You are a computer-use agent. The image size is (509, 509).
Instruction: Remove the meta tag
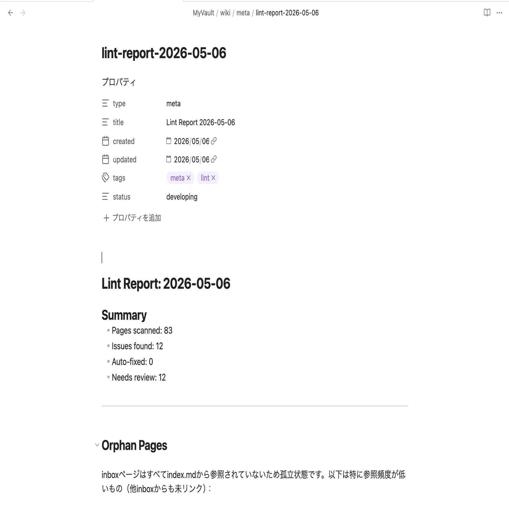188,178
